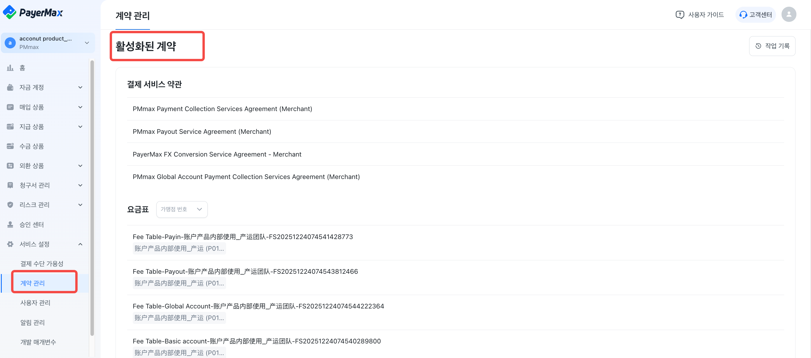This screenshot has height=358, width=811.
Task: Click the account avatar 'a' icon
Action: click(x=10, y=43)
